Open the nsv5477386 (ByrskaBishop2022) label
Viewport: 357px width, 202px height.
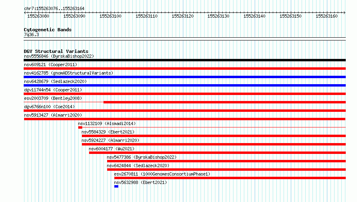click(142, 157)
